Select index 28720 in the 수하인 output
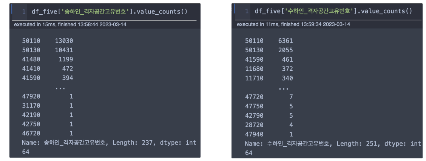This screenshot has height=161, width=426. tap(254, 125)
